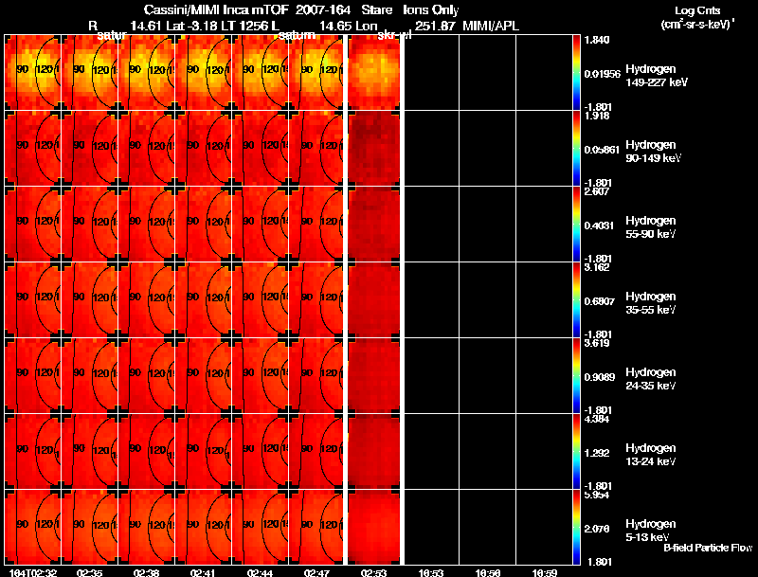
Task: Select the 16:53 time label
Action: pos(432,572)
